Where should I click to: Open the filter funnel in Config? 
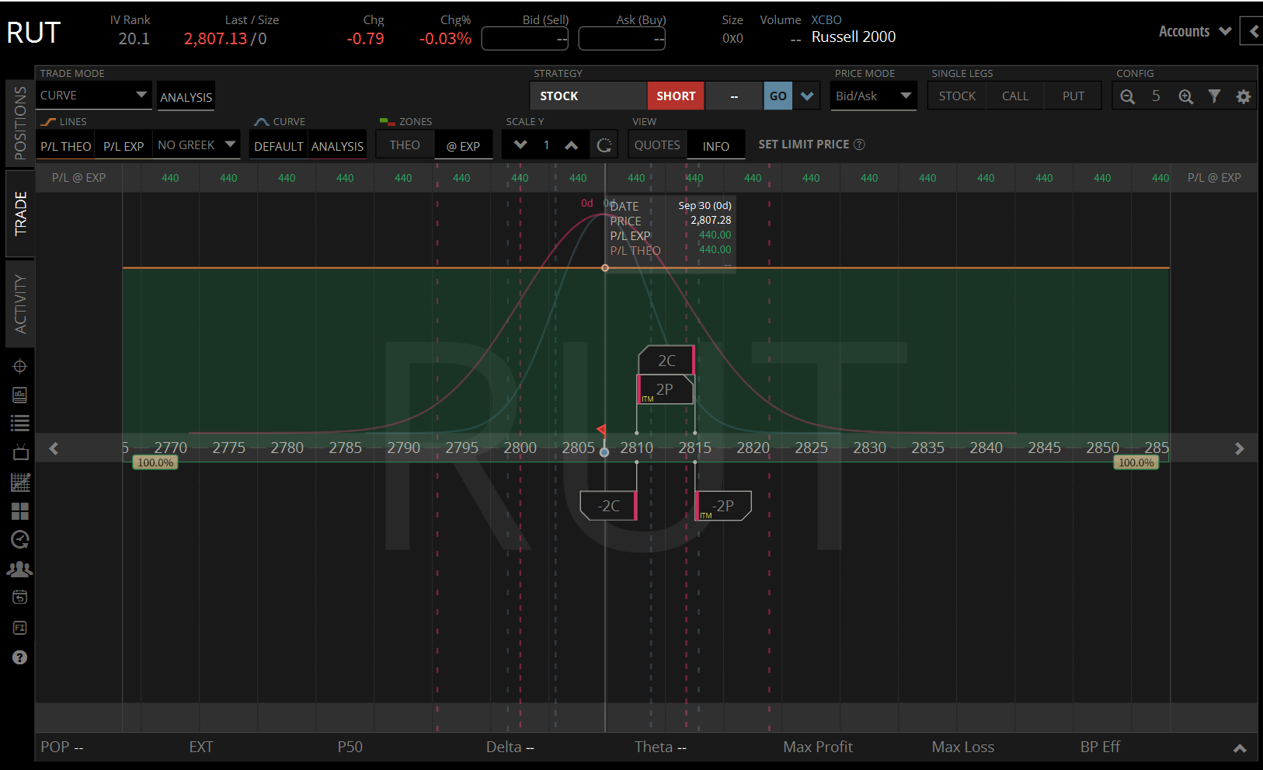[1214, 96]
